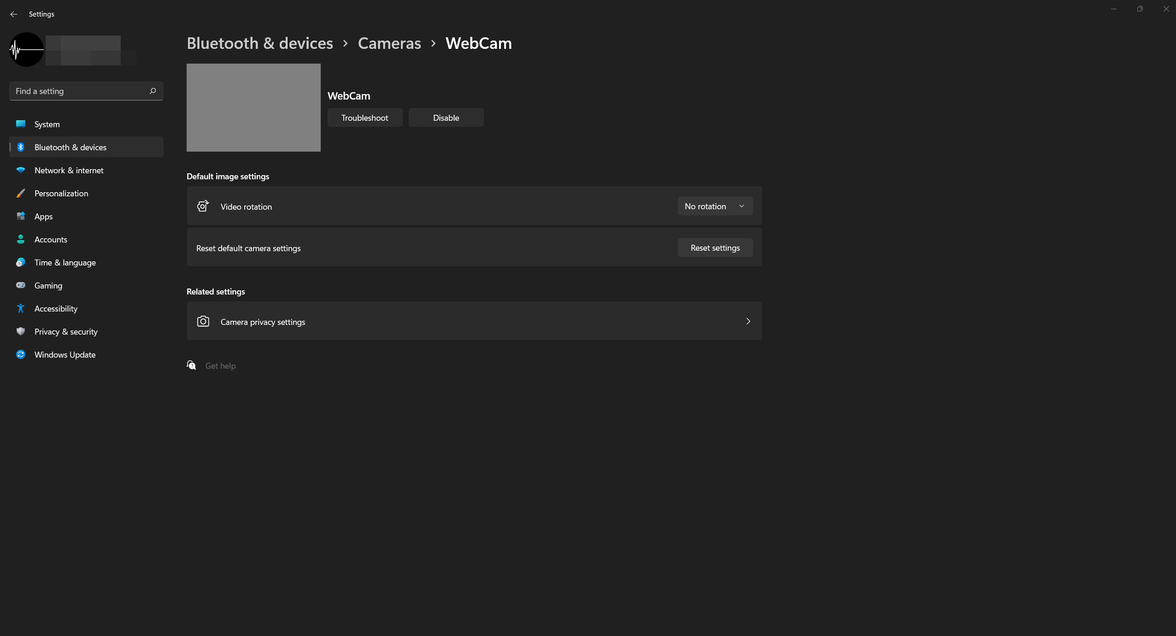This screenshot has width=1176, height=636.
Task: Minimize the Settings window
Action: [1114, 9]
